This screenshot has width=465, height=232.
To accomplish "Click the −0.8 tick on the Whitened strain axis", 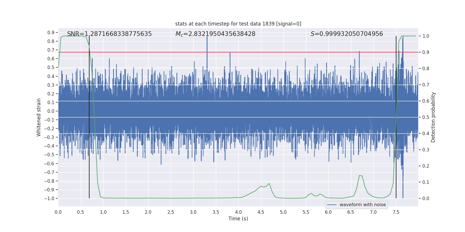I will 49,181.
